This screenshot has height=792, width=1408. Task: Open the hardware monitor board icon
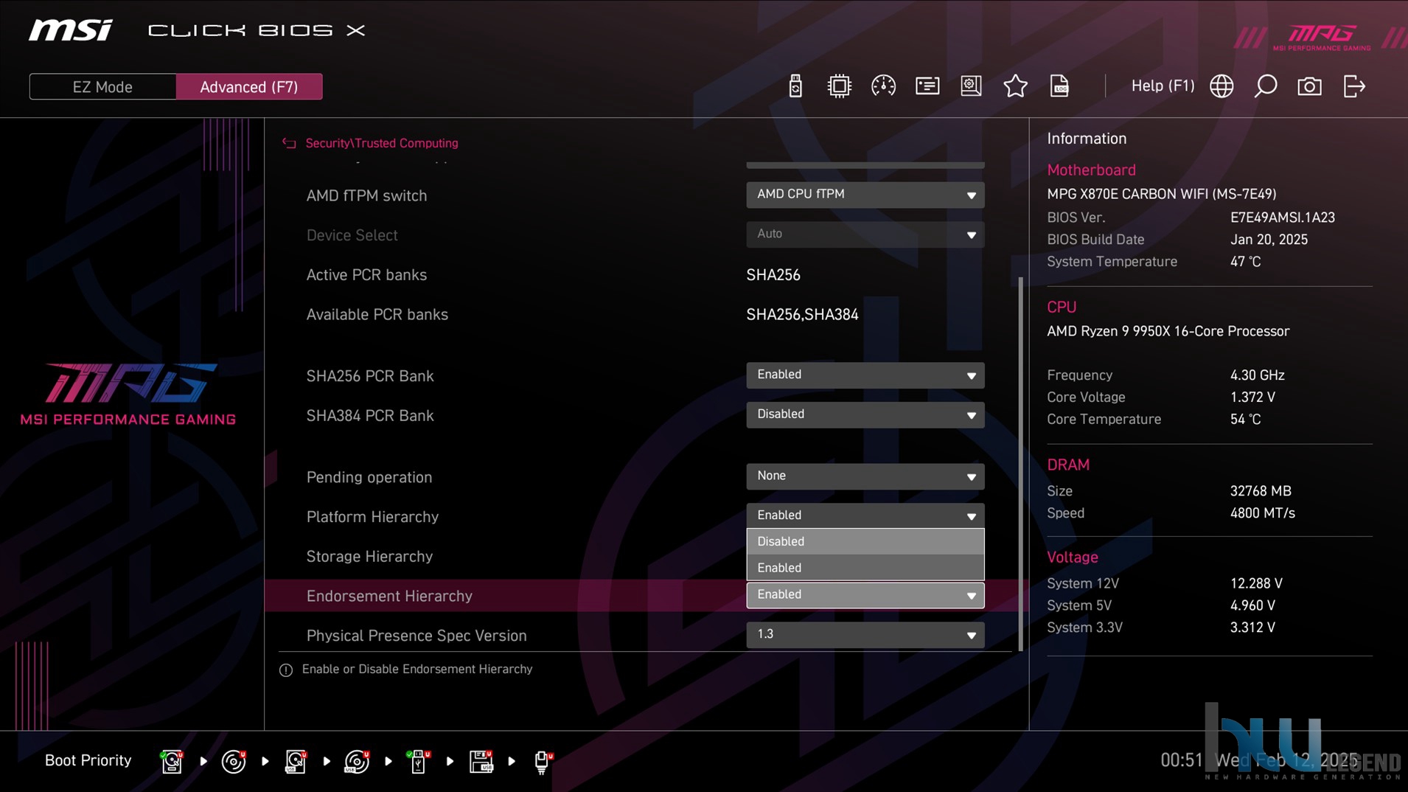point(971,86)
